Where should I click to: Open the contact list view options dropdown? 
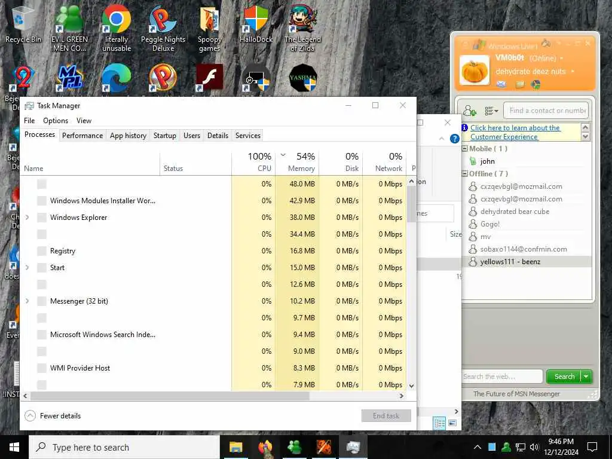[x=491, y=111]
